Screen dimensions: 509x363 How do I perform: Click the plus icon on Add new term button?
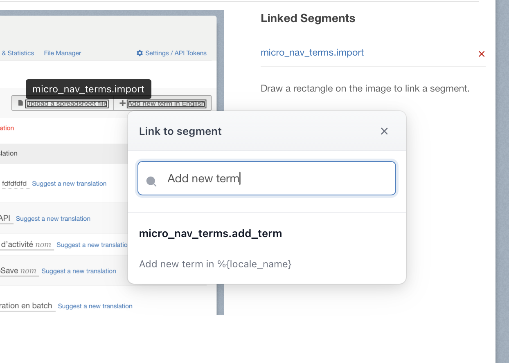click(x=122, y=103)
